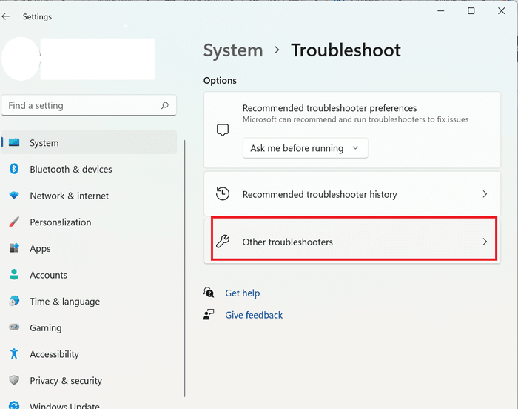Image resolution: width=518 pixels, height=409 pixels.
Task: Click the Accessibility figure icon
Action: point(14,353)
